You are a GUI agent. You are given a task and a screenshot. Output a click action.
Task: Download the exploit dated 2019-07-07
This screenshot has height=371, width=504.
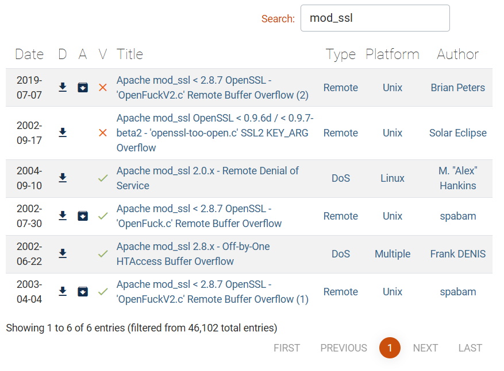click(63, 87)
